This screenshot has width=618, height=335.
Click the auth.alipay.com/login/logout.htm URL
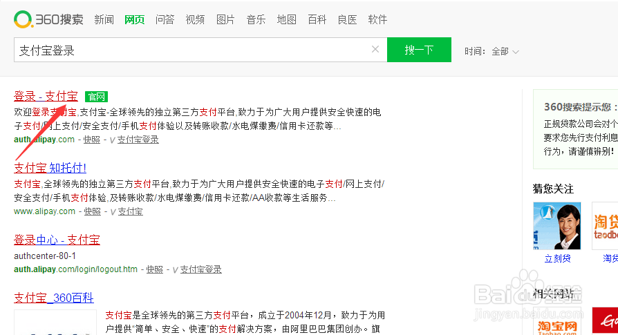tap(75, 269)
